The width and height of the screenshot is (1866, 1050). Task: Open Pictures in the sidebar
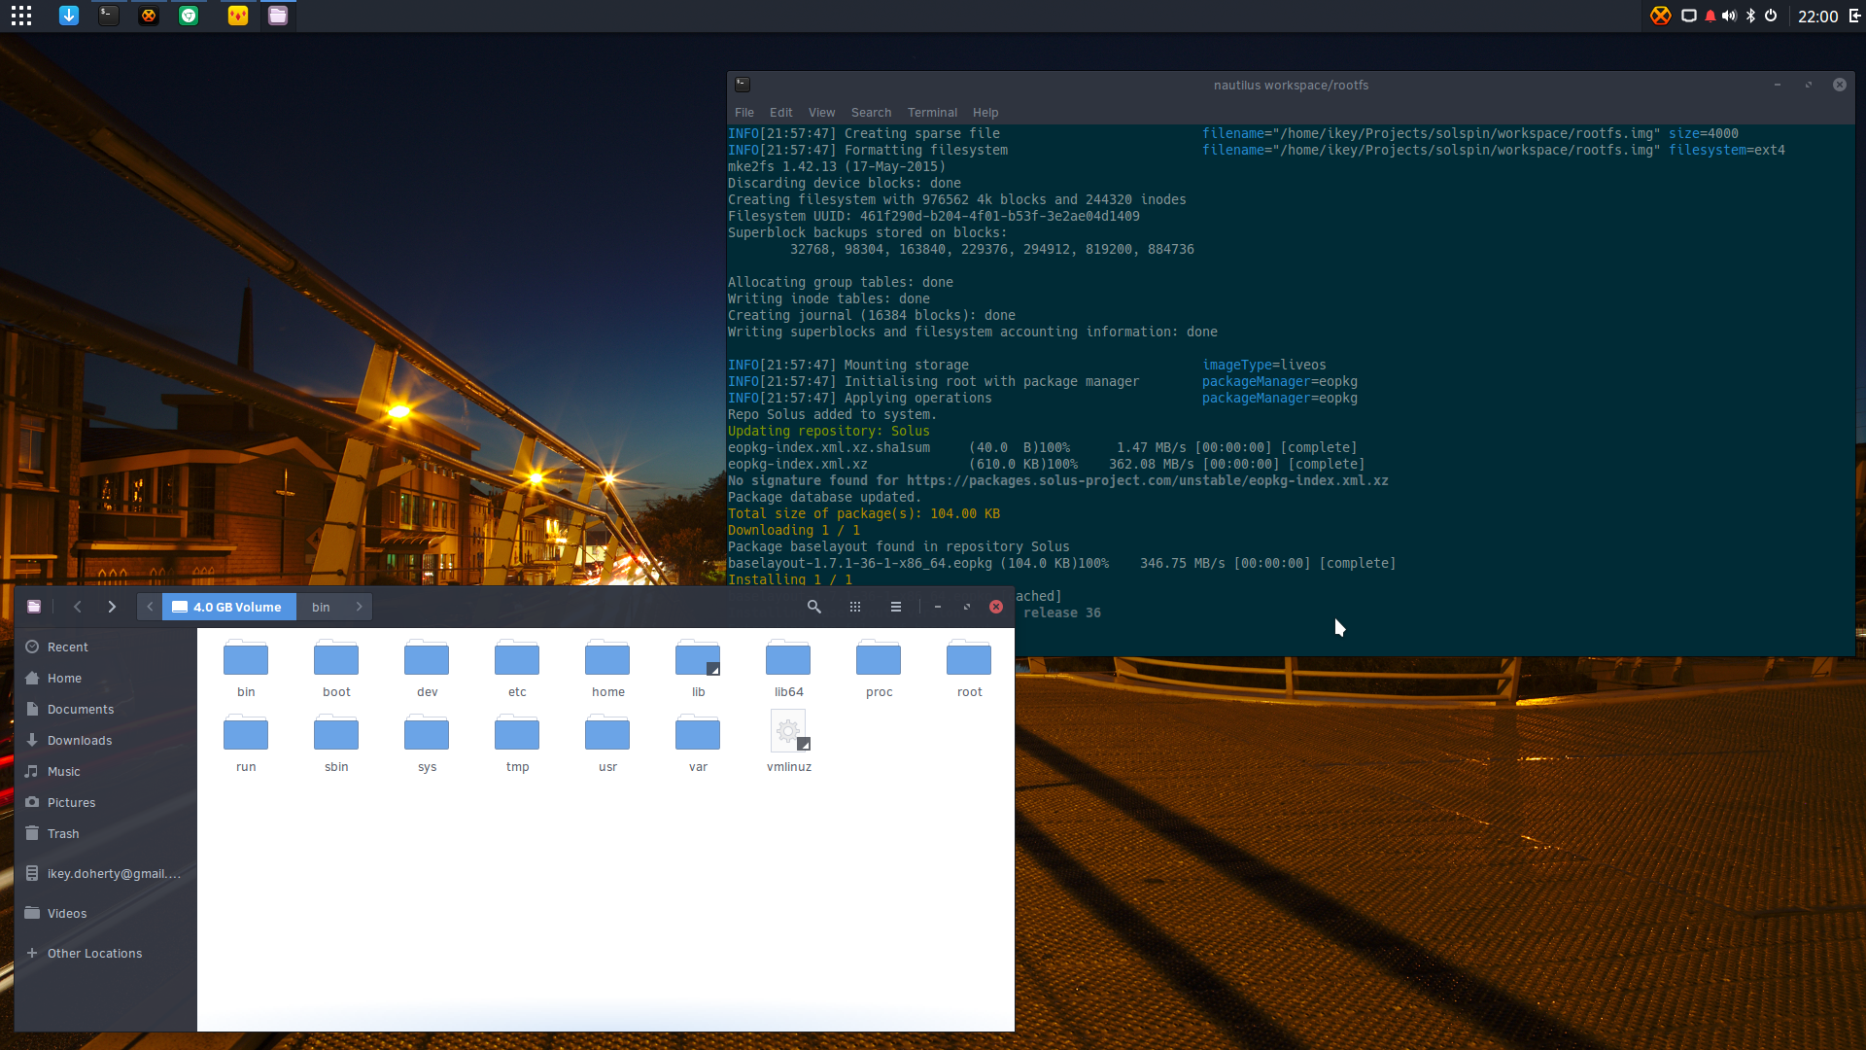pos(105,802)
